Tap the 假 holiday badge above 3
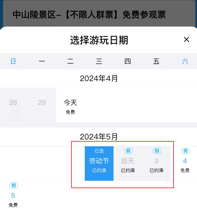Screen dimensions: 197x222 tap(157, 151)
